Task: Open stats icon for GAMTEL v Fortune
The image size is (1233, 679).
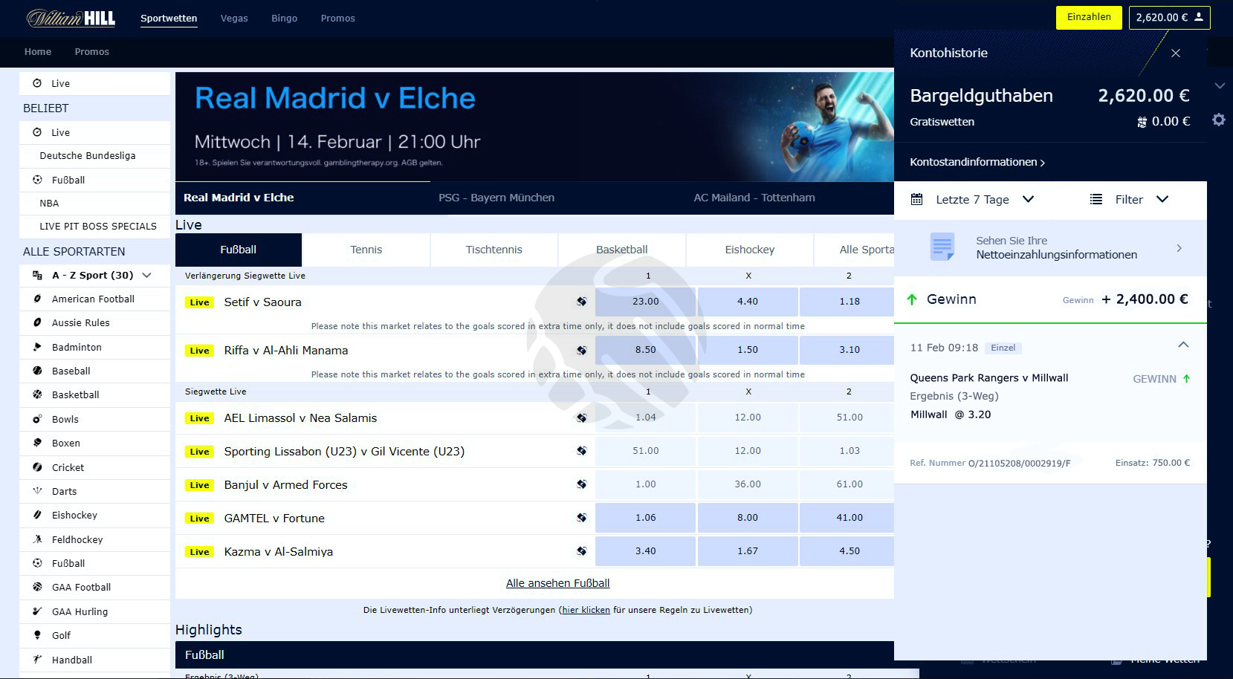Action: coord(581,518)
